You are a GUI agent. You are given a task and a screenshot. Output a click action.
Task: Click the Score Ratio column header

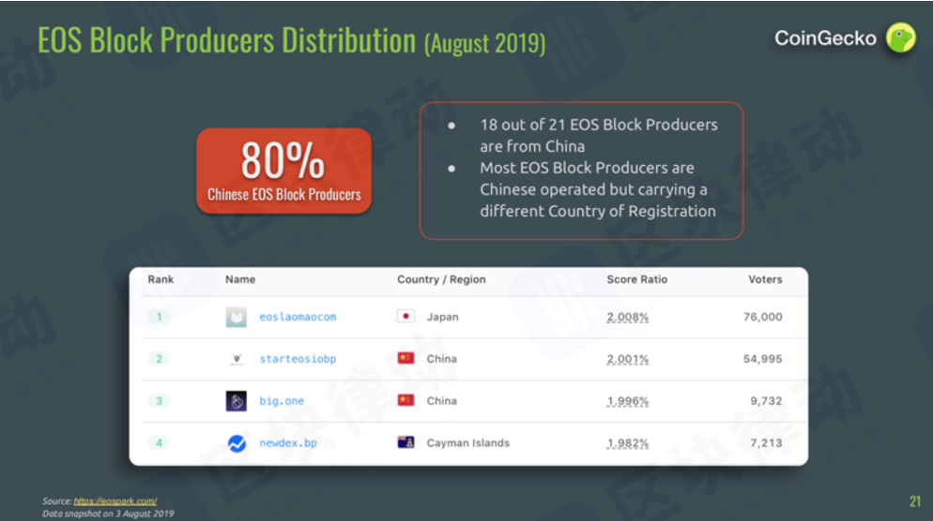pos(636,279)
